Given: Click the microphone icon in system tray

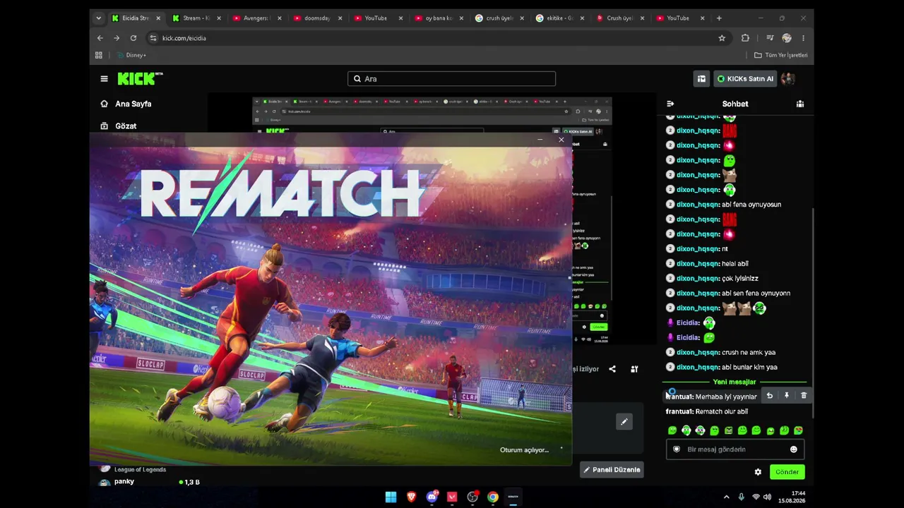Looking at the screenshot, I should 741,497.
